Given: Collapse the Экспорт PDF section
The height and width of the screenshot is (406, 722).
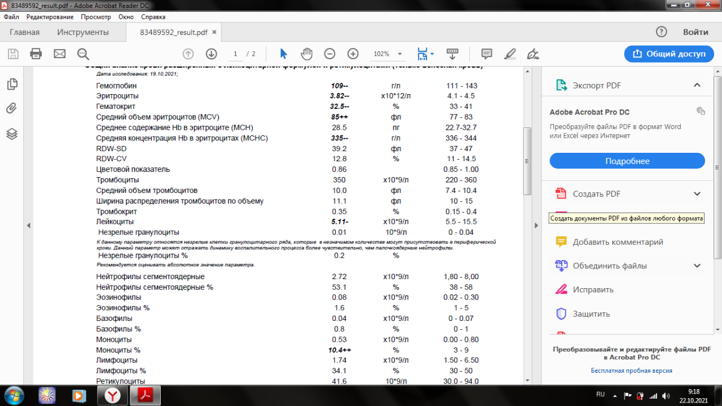Looking at the screenshot, I should pyautogui.click(x=697, y=85).
